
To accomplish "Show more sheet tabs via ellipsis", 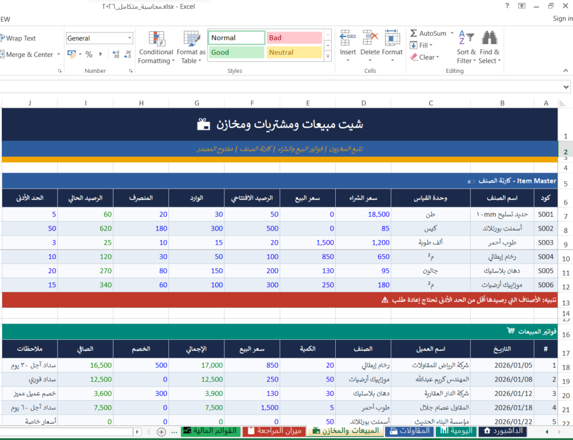I will pos(175,432).
